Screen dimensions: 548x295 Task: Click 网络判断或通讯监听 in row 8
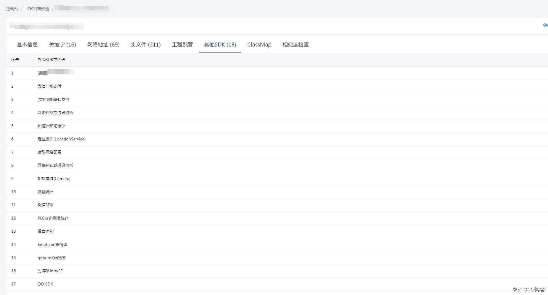[x=55, y=165]
